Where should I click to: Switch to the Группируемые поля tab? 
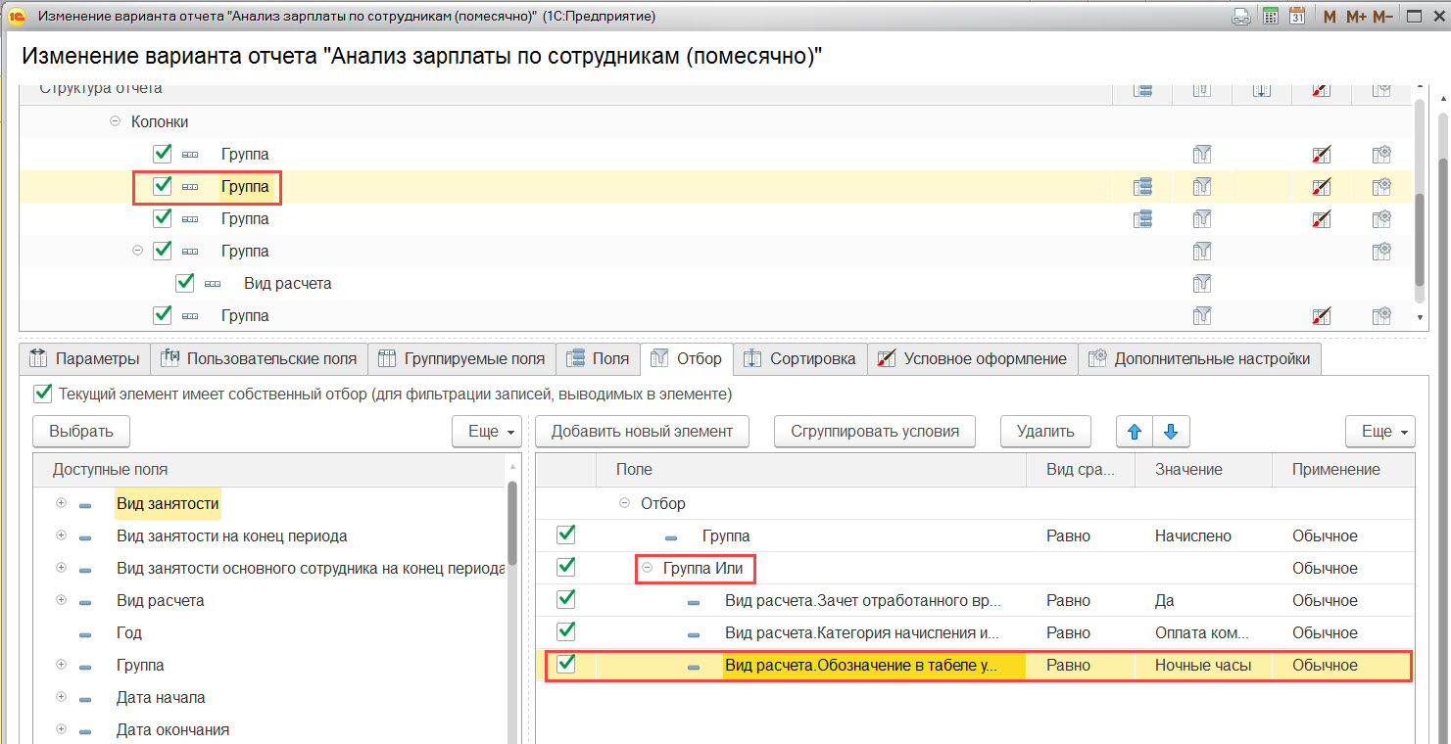(x=461, y=358)
